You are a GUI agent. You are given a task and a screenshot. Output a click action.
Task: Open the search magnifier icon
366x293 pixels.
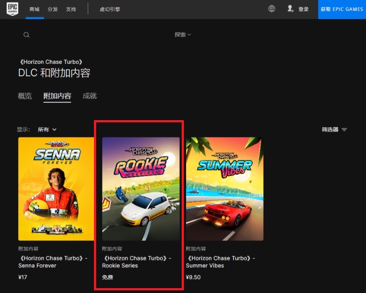[x=27, y=35]
